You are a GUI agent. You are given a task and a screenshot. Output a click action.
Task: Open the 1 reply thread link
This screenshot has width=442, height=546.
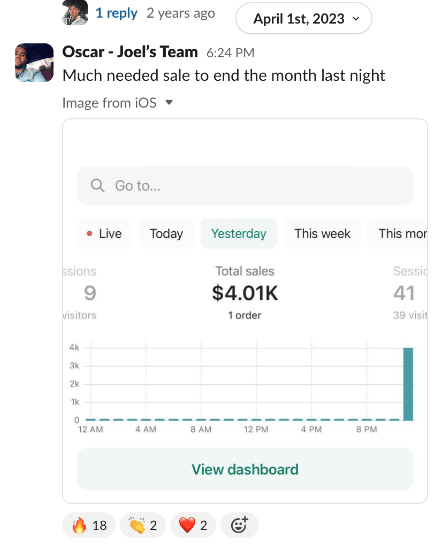[116, 13]
